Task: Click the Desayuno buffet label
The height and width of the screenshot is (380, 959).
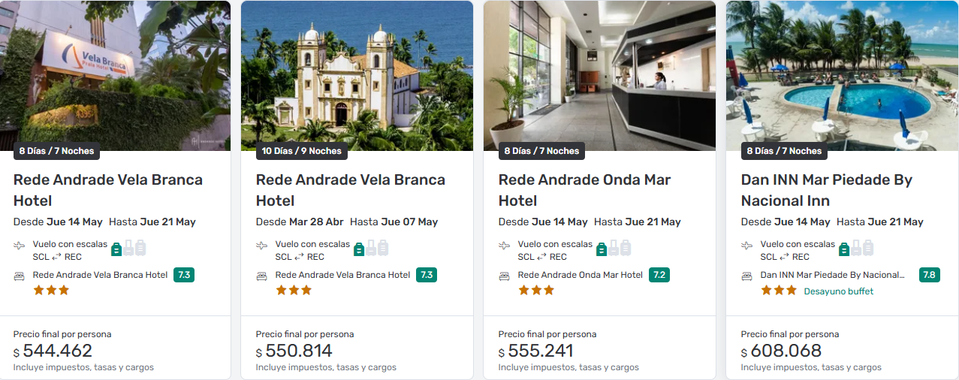Action: 838,291
